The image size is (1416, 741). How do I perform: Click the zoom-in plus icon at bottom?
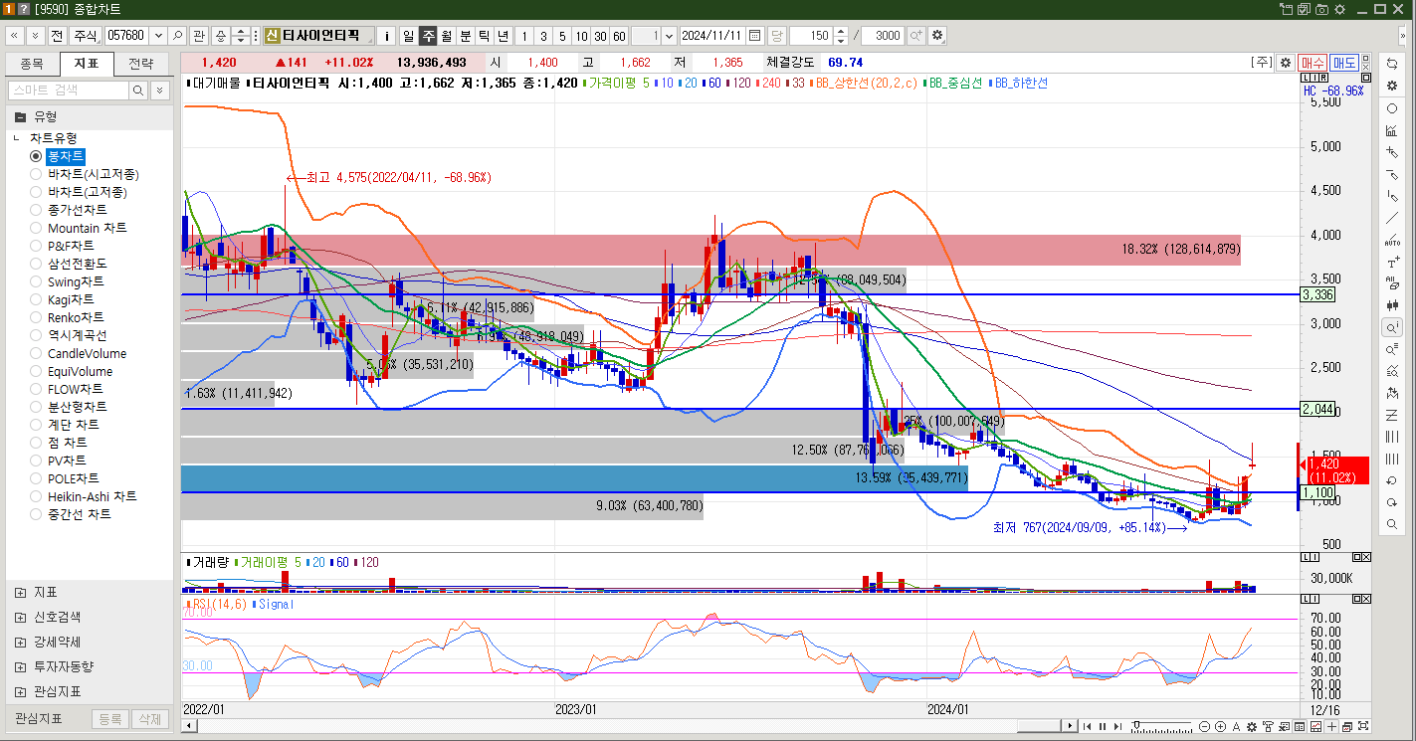coord(1220,727)
